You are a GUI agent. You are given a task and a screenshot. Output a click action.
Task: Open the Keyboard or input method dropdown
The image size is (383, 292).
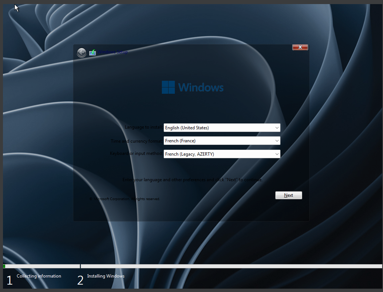[222, 154]
